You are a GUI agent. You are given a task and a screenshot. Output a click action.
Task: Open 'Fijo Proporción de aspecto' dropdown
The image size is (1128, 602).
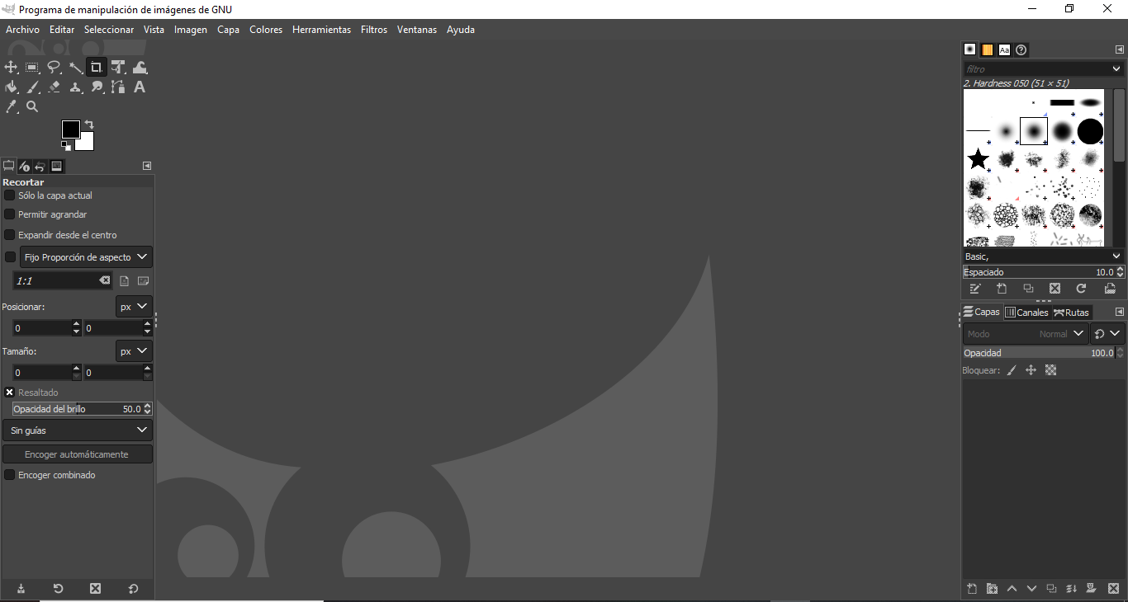[86, 257]
